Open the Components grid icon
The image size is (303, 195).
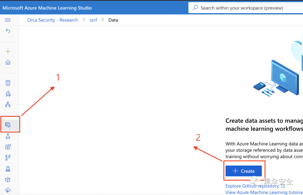click(x=8, y=147)
